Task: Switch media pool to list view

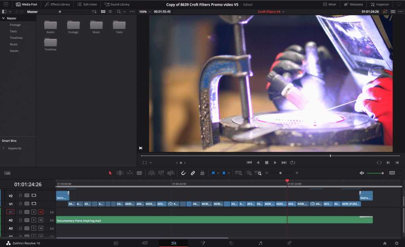Action: [110, 11]
